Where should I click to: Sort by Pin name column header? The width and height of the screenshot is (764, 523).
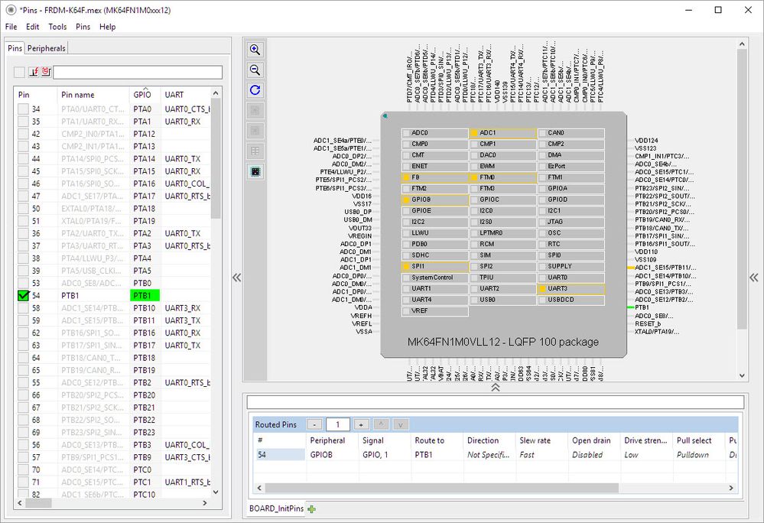point(93,95)
